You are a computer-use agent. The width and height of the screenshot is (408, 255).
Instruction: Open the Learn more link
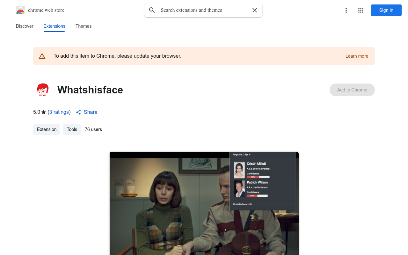(x=357, y=56)
